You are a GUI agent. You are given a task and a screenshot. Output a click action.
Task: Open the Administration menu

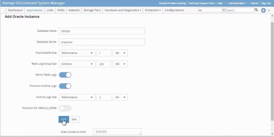click(x=238, y=3)
